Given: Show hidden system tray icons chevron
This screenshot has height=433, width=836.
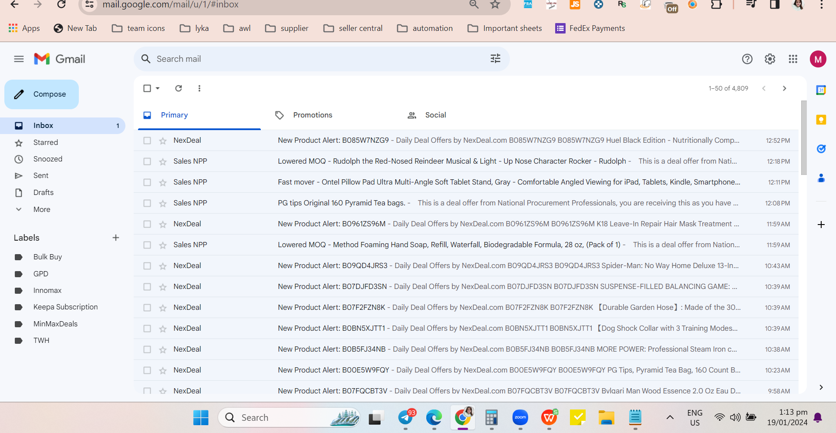Looking at the screenshot, I should click(670, 418).
